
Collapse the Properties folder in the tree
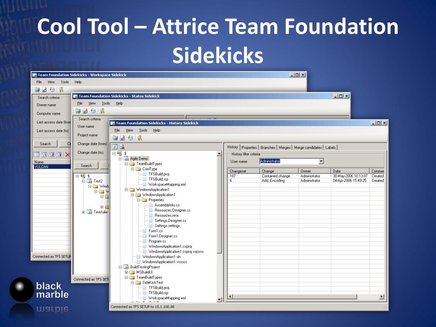point(138,200)
